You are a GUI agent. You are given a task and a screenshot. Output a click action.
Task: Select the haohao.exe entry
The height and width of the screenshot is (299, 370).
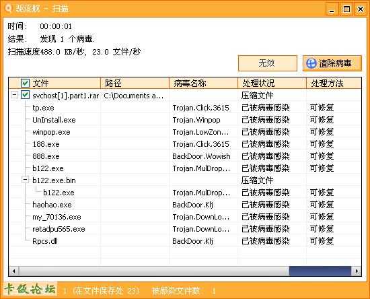[52, 205]
